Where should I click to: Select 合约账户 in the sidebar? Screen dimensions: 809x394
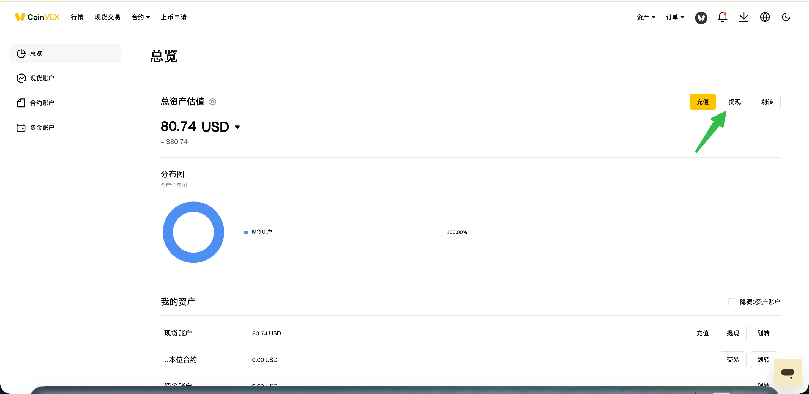66,103
